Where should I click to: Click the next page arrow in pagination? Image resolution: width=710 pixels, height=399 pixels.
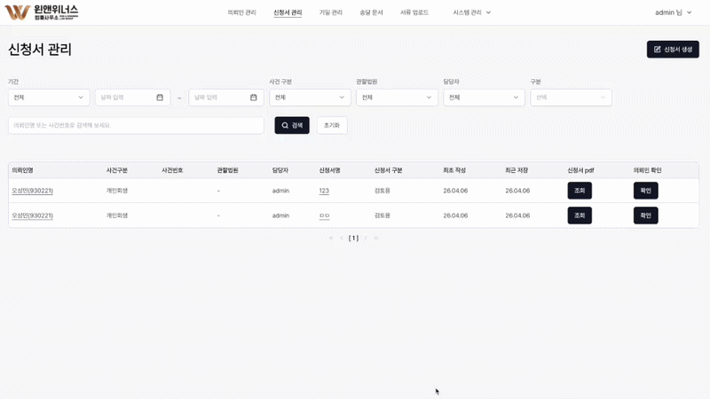[366, 238]
